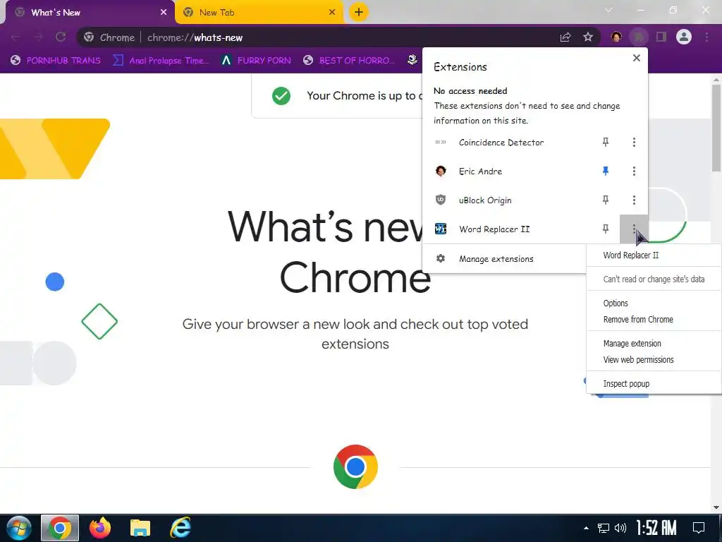Open File Explorer from the taskbar
This screenshot has width=722, height=542.
point(140,528)
